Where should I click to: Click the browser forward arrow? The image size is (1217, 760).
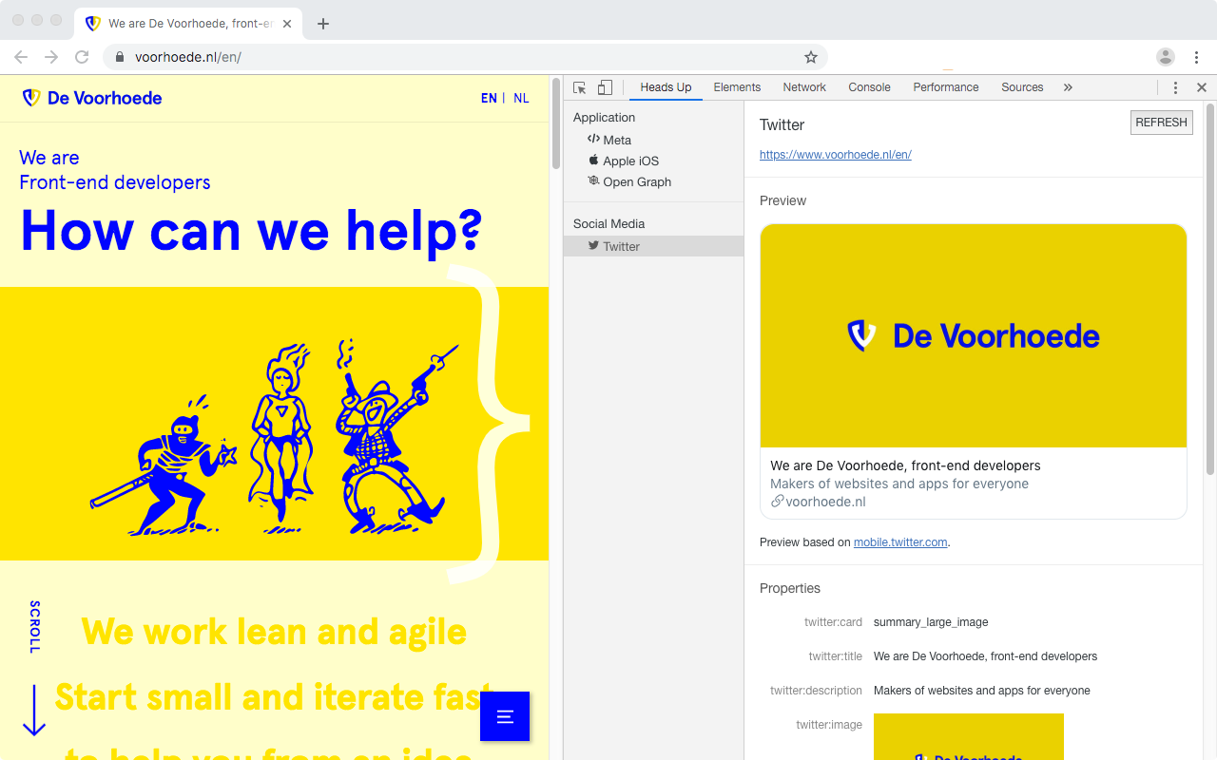click(x=51, y=57)
